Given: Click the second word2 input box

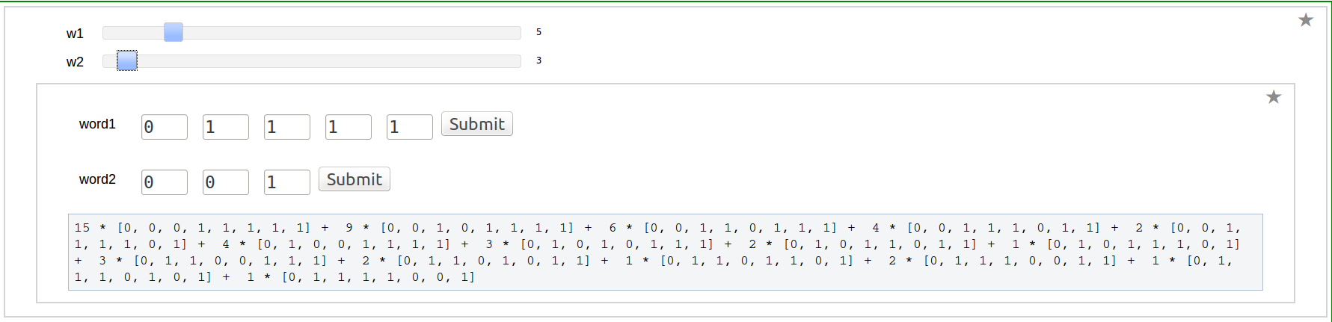Looking at the screenshot, I should (x=226, y=182).
